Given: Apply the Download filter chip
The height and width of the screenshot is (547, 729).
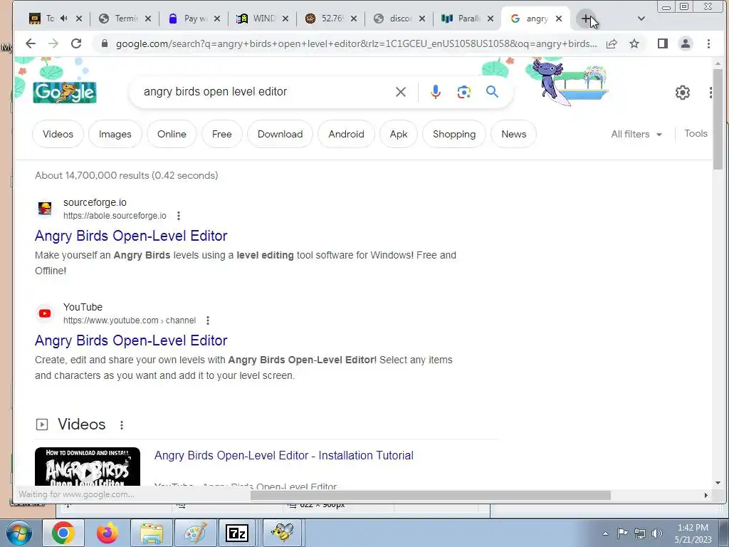Looking at the screenshot, I should point(280,134).
